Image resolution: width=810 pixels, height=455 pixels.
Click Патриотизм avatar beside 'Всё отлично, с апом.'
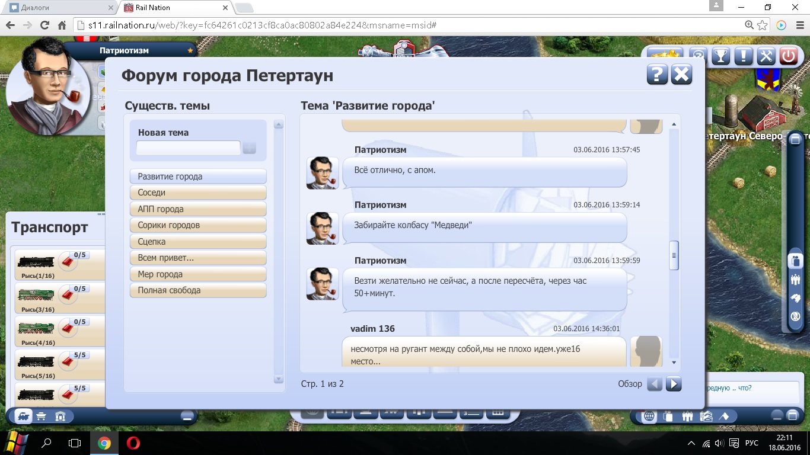(x=323, y=173)
